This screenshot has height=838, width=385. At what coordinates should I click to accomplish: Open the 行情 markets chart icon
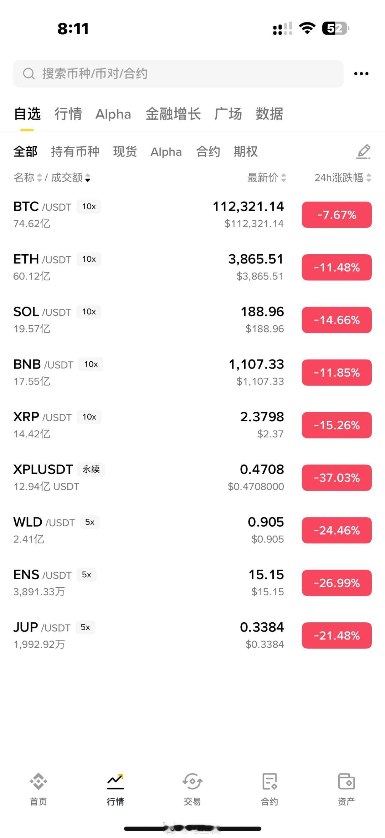[115, 782]
